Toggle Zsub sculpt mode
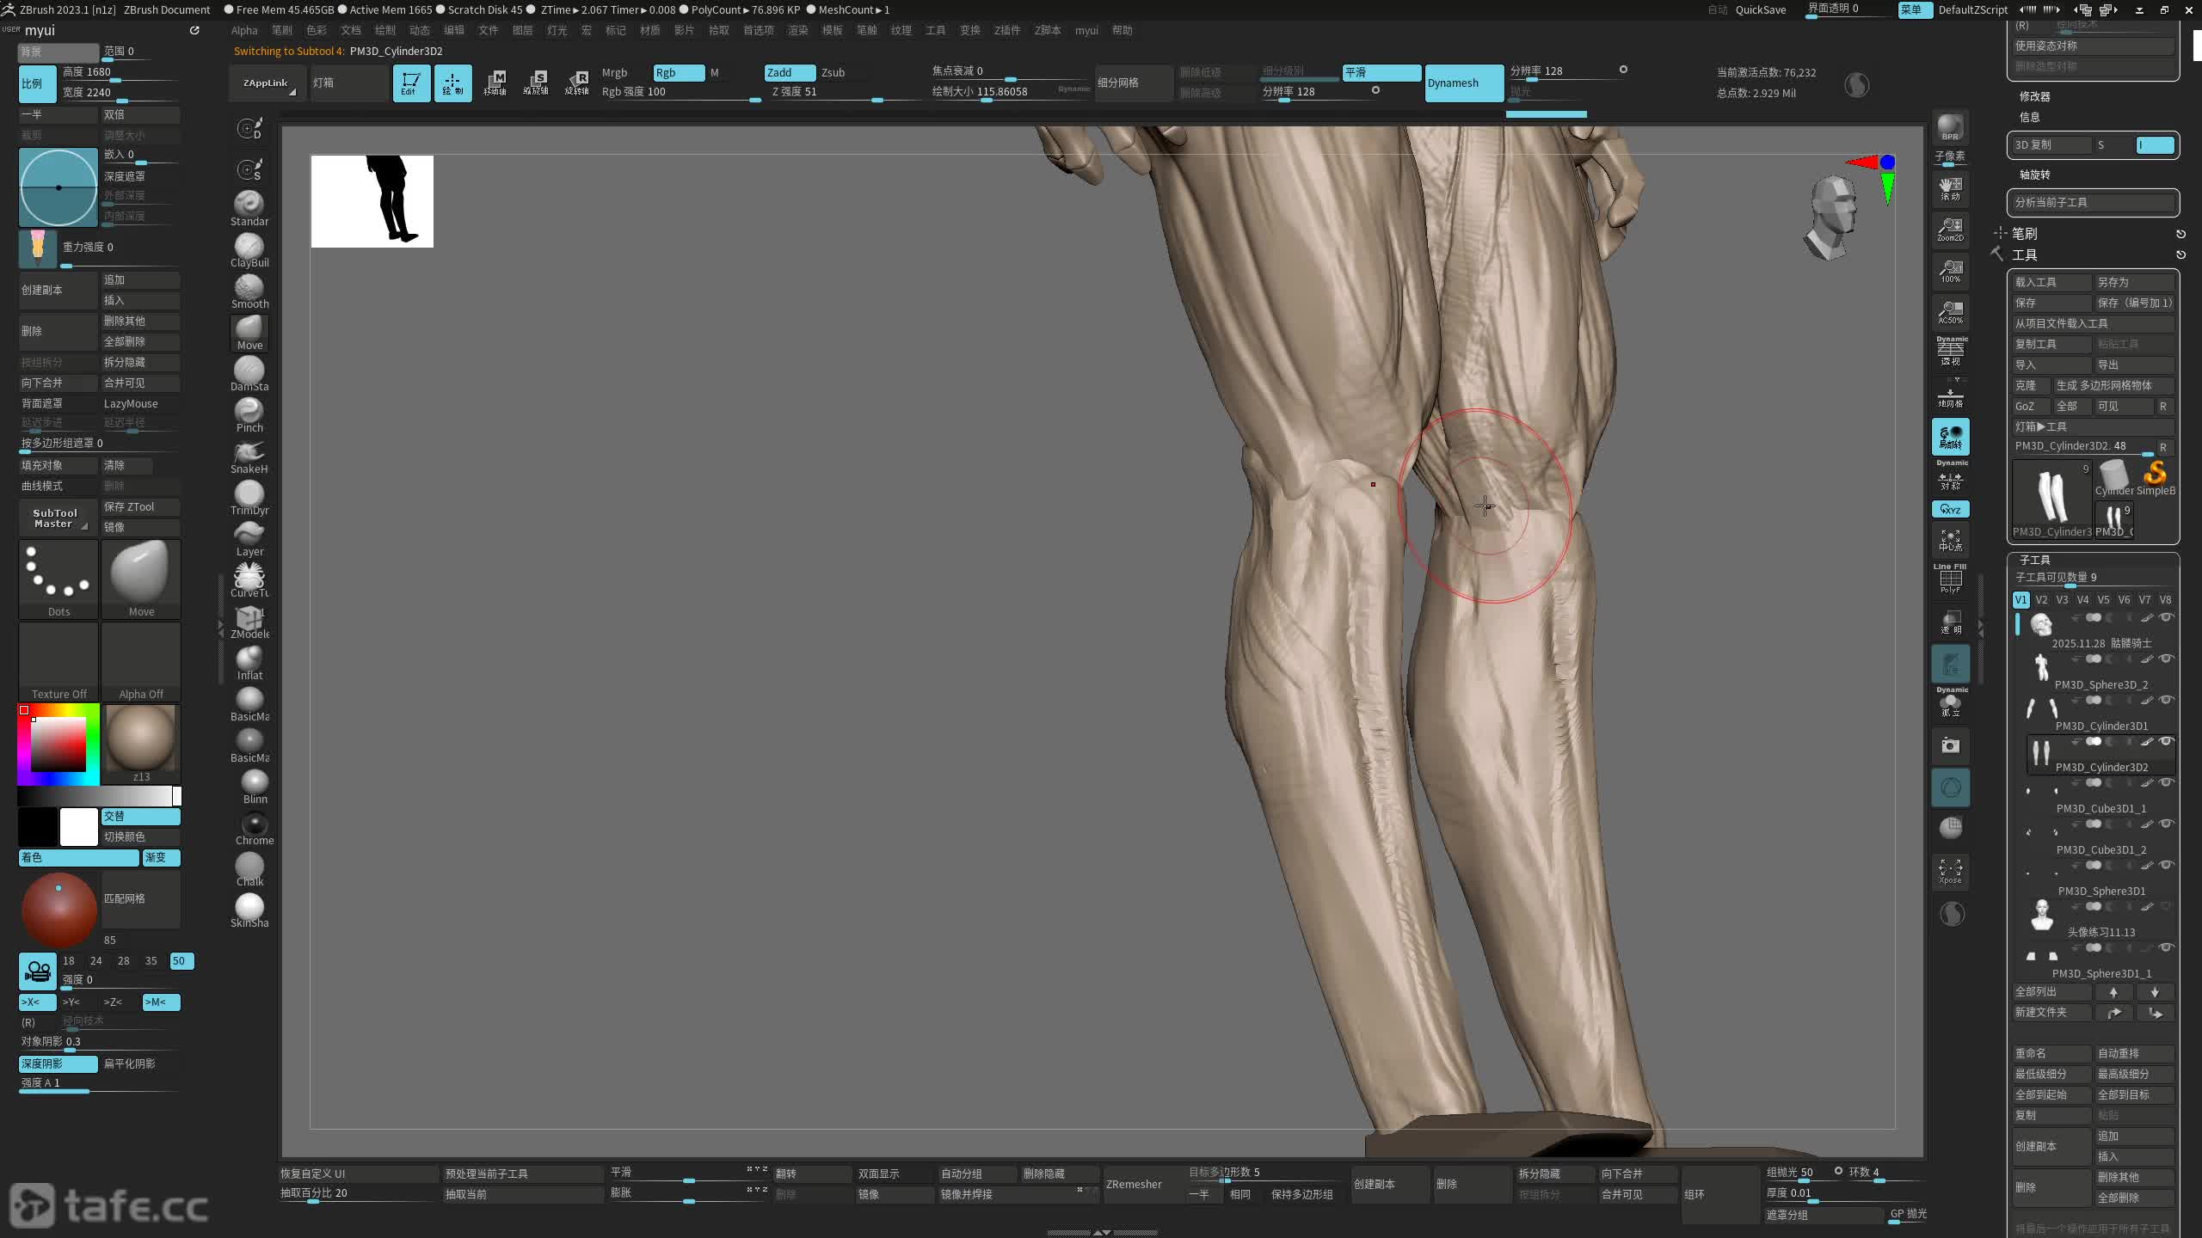2202x1238 pixels. pyautogui.click(x=833, y=72)
